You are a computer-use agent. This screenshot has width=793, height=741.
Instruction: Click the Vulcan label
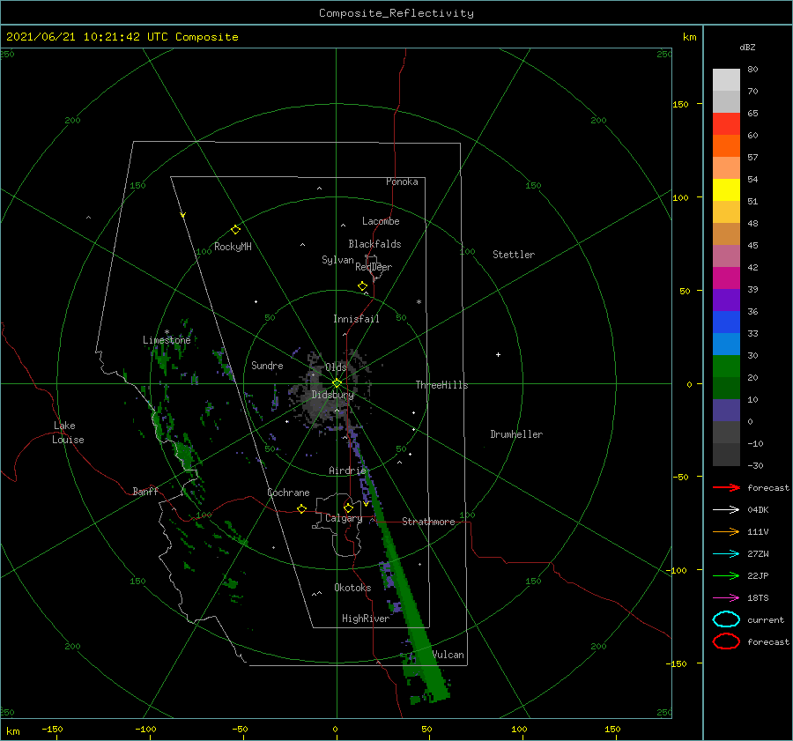pos(448,655)
